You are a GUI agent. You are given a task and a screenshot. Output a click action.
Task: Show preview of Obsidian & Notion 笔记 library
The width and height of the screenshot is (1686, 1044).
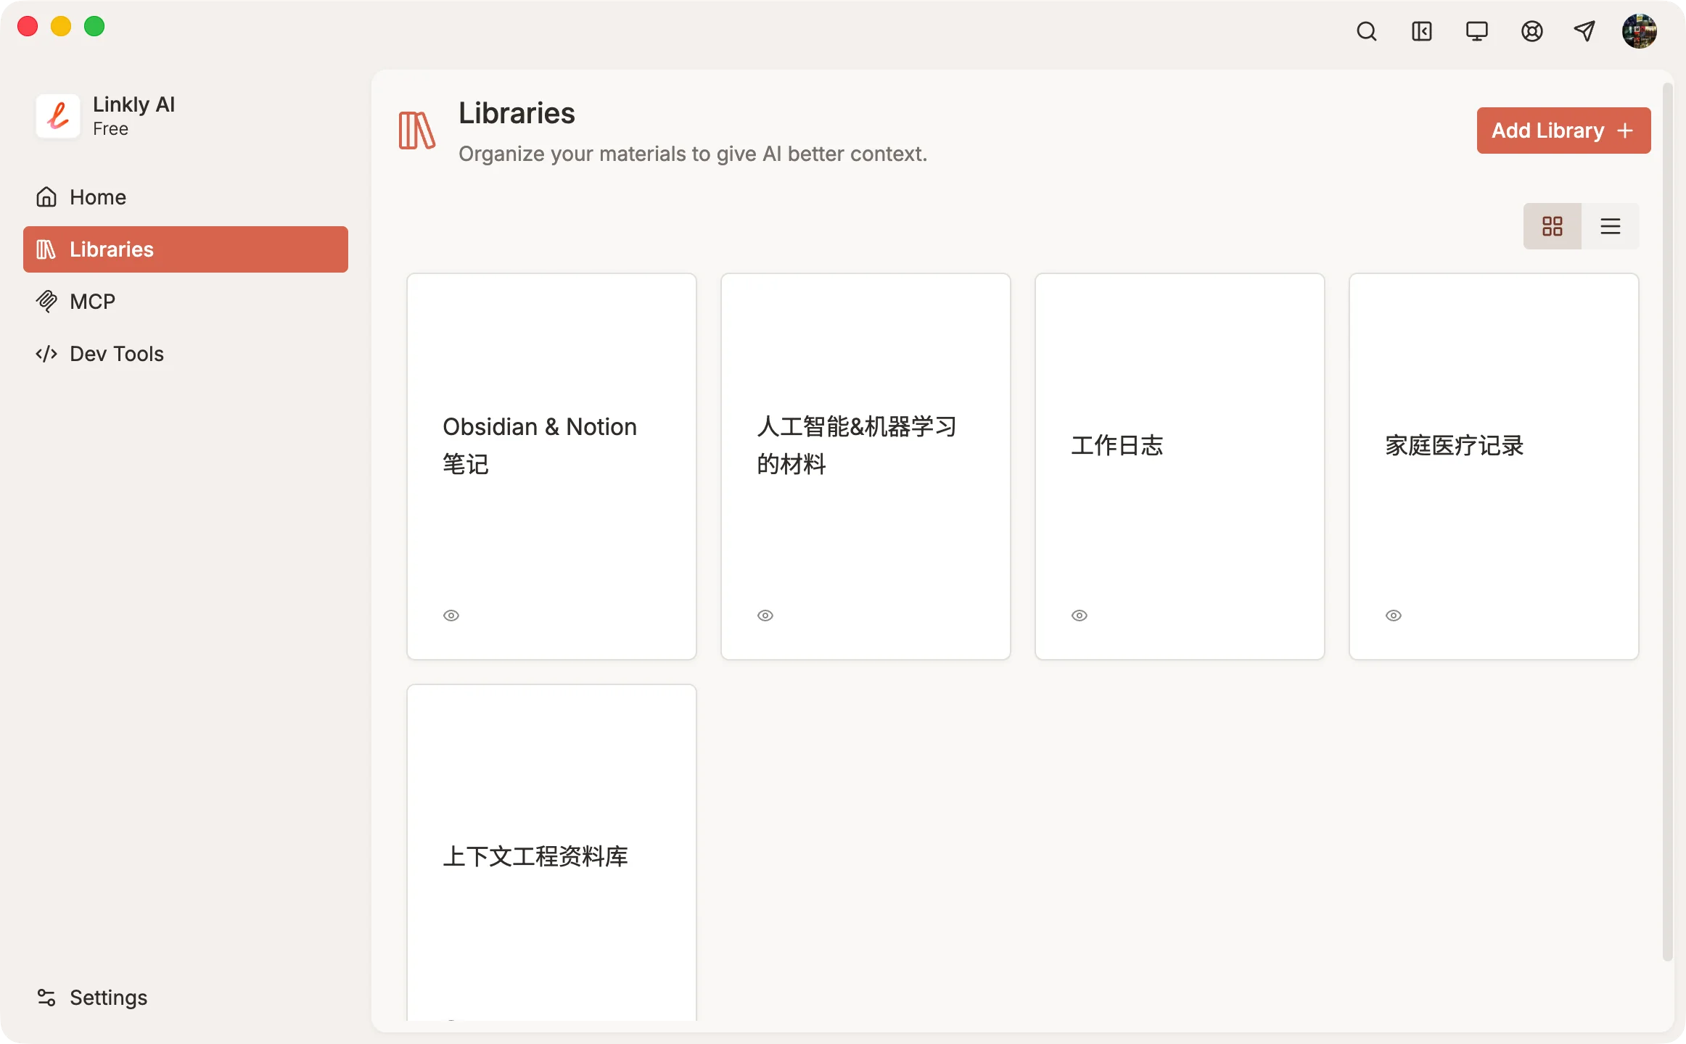tap(451, 615)
